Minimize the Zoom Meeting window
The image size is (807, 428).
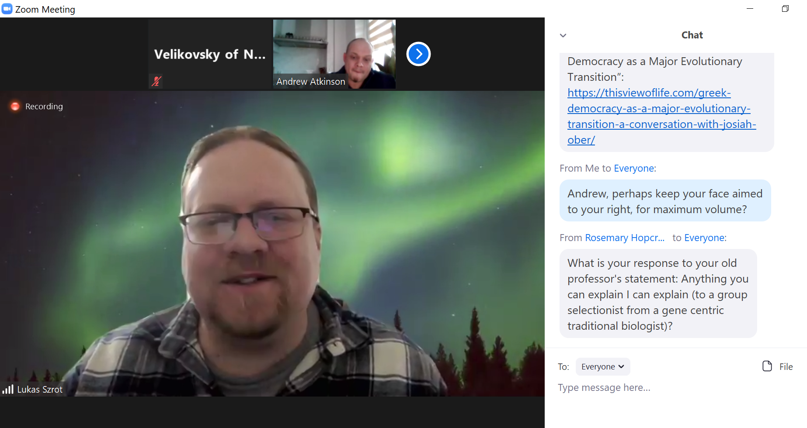point(750,9)
